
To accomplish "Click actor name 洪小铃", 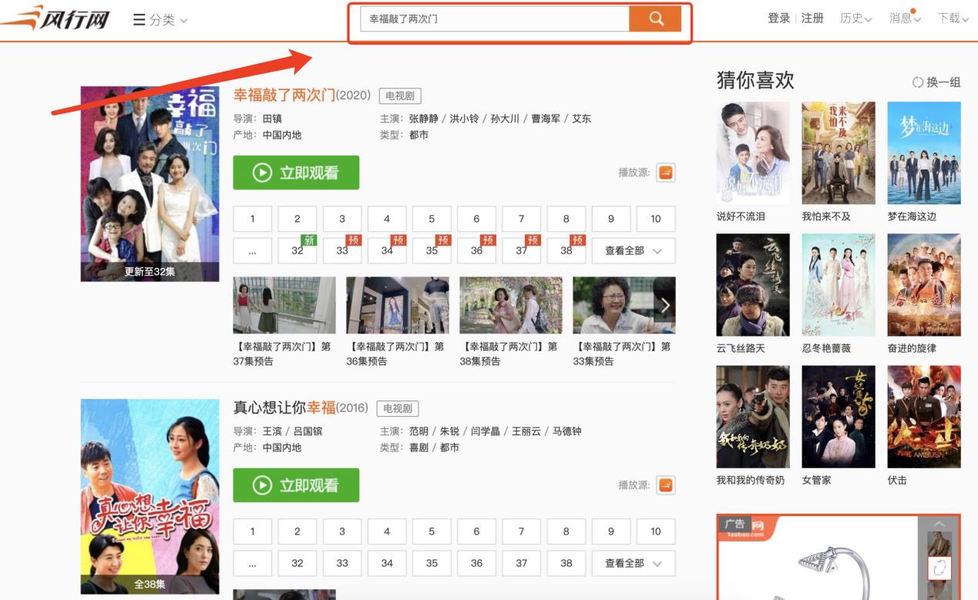I will 465,119.
